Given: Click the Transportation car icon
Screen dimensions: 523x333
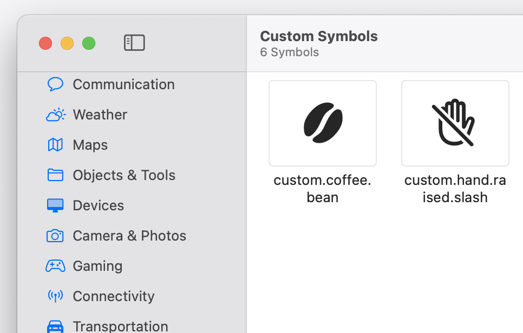Looking at the screenshot, I should click(55, 327).
